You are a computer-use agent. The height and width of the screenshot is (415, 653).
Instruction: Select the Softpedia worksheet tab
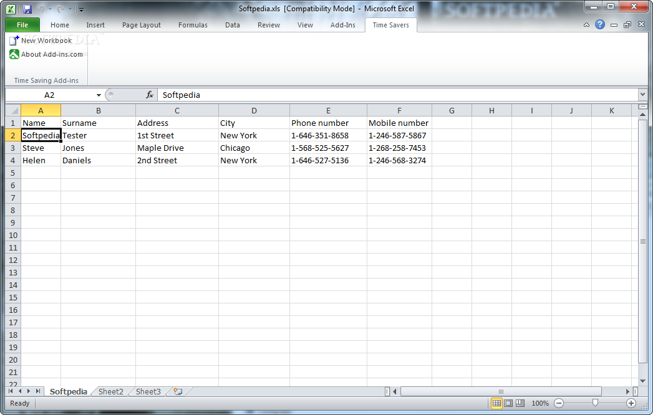(69, 391)
